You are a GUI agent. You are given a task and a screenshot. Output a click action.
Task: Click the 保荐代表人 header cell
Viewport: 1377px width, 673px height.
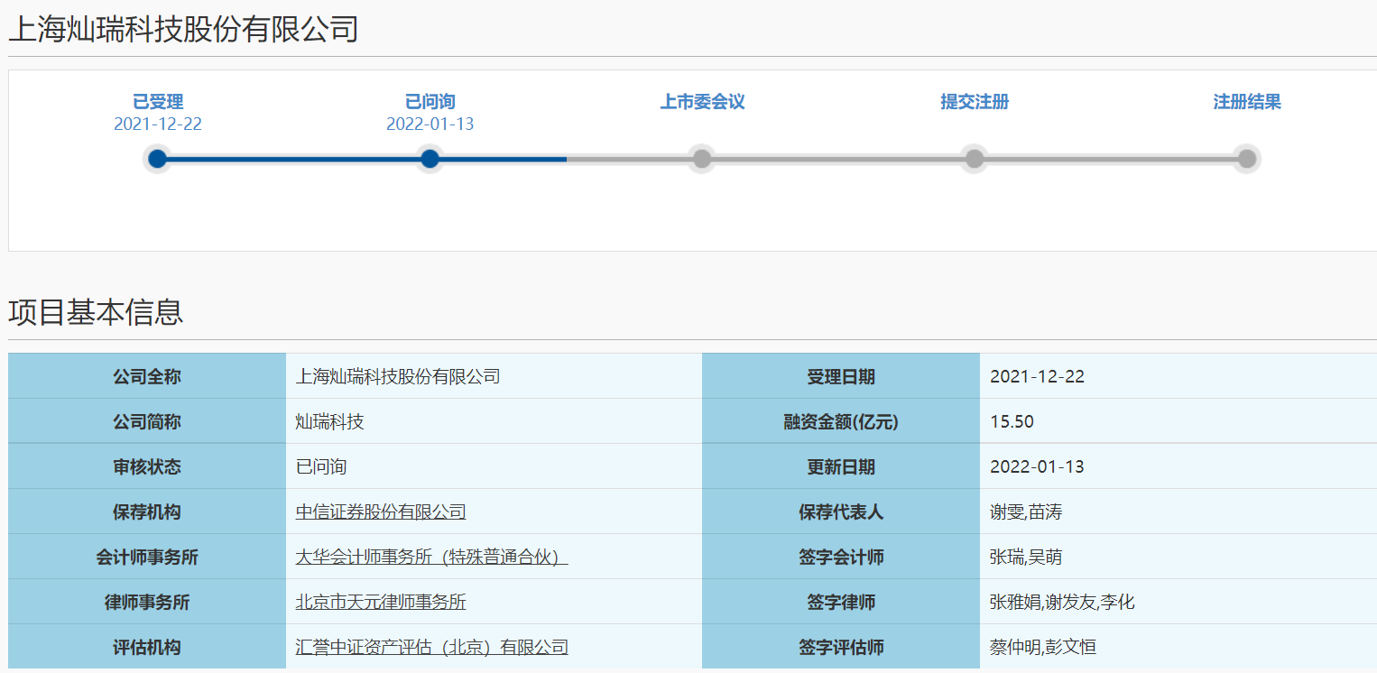841,512
